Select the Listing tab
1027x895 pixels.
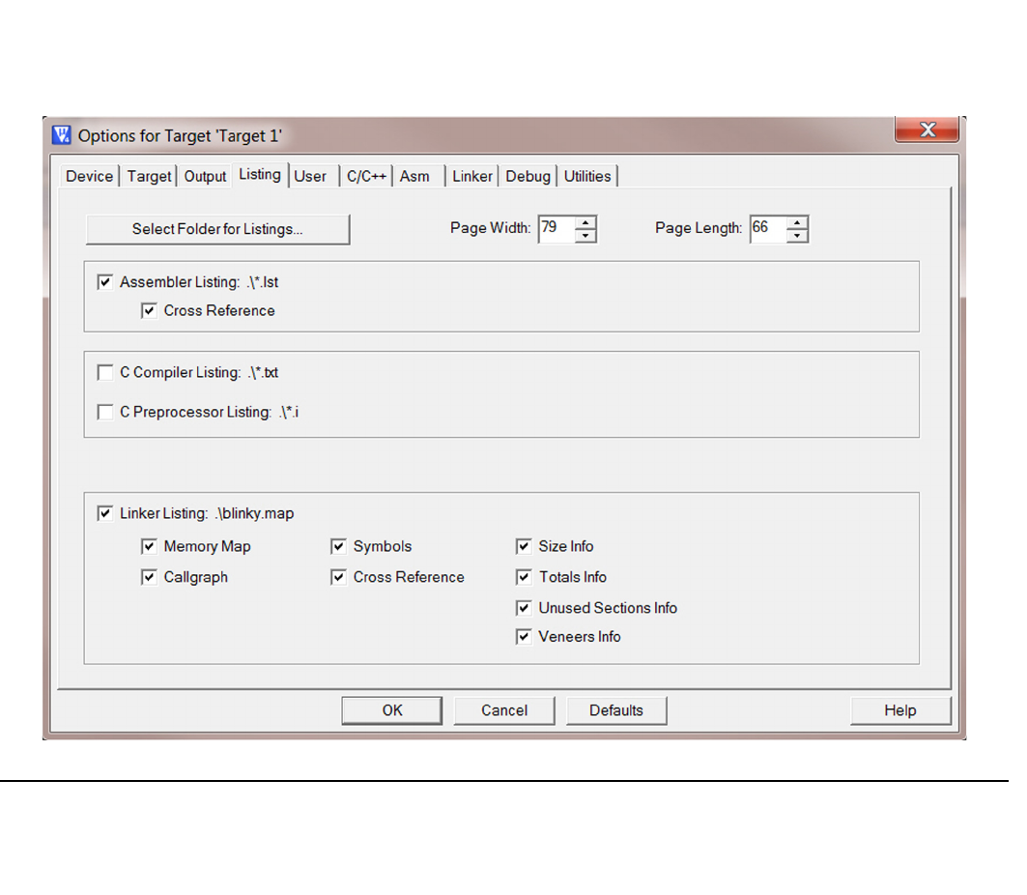(x=259, y=174)
